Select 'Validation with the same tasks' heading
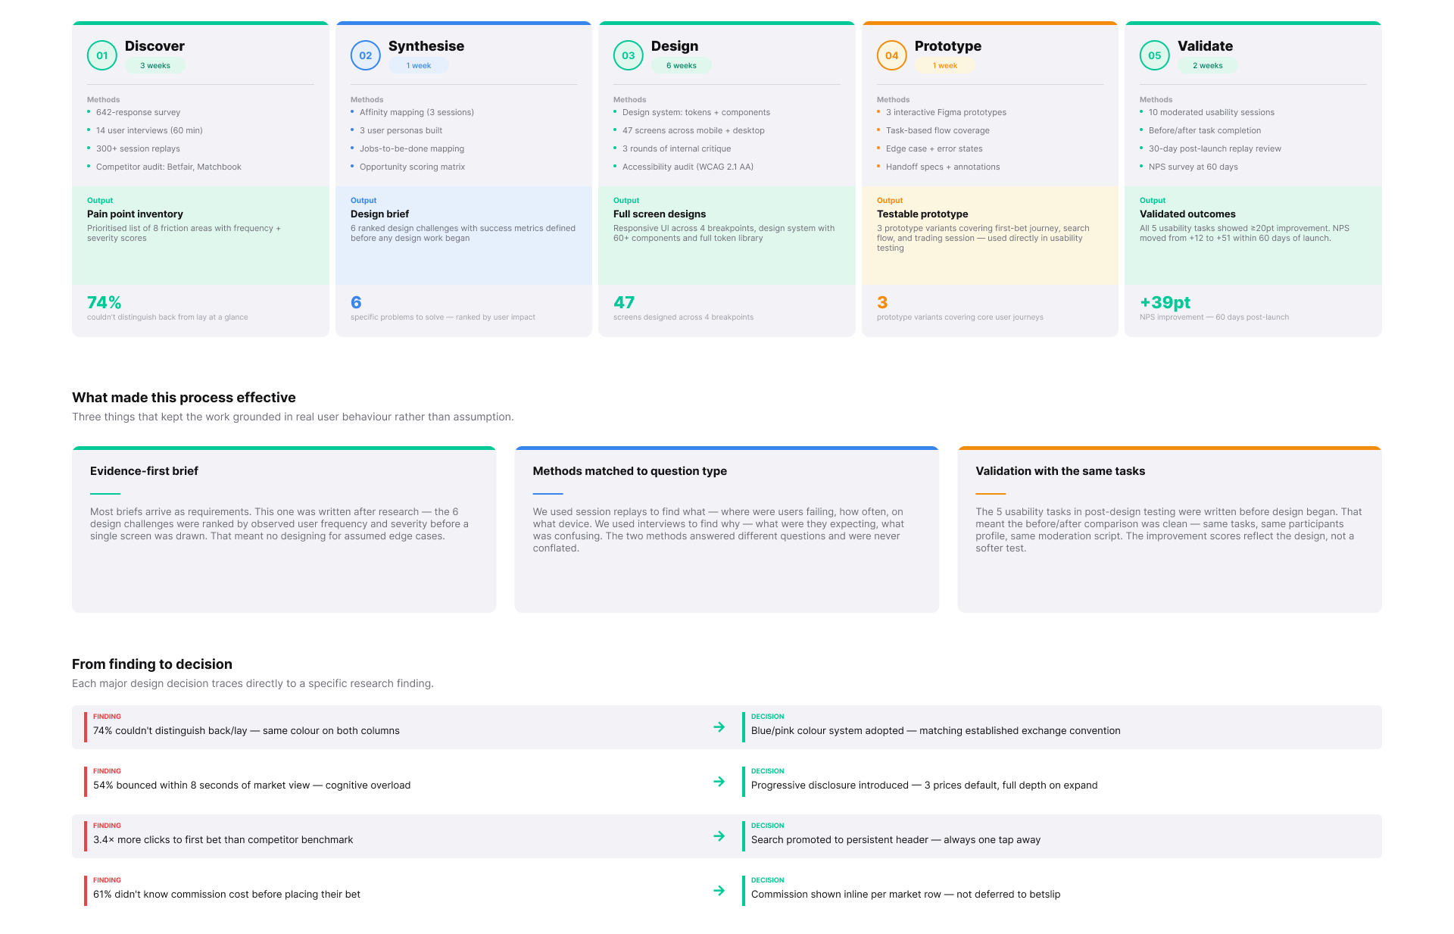 1059,471
